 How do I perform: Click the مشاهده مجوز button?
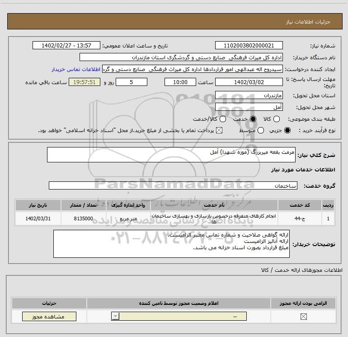49,317
